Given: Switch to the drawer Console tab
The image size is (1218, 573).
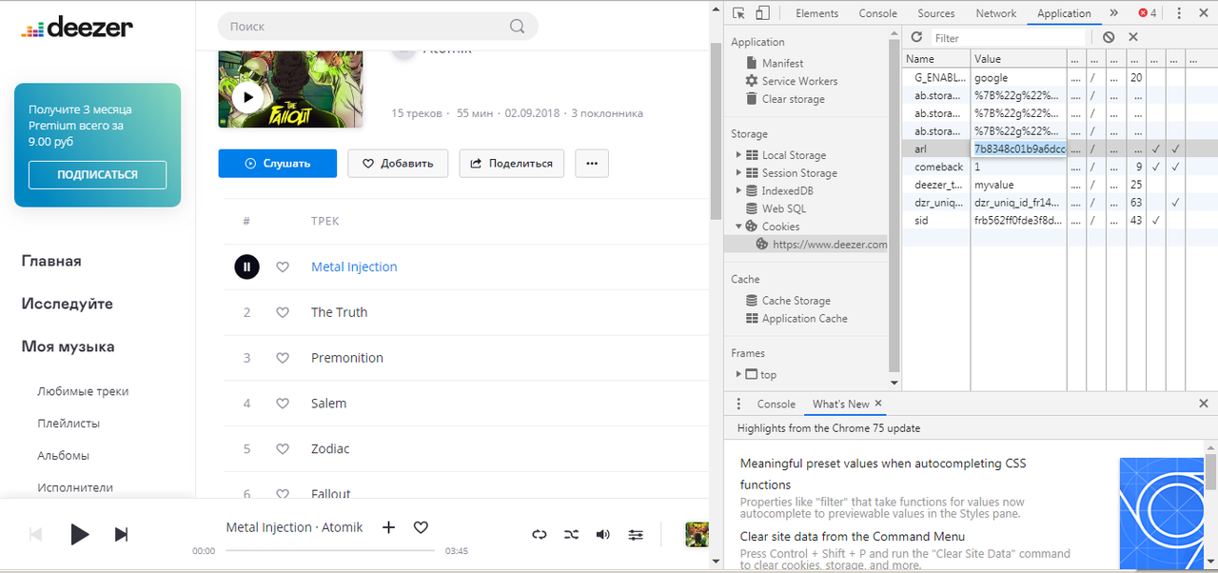Looking at the screenshot, I should [x=776, y=404].
